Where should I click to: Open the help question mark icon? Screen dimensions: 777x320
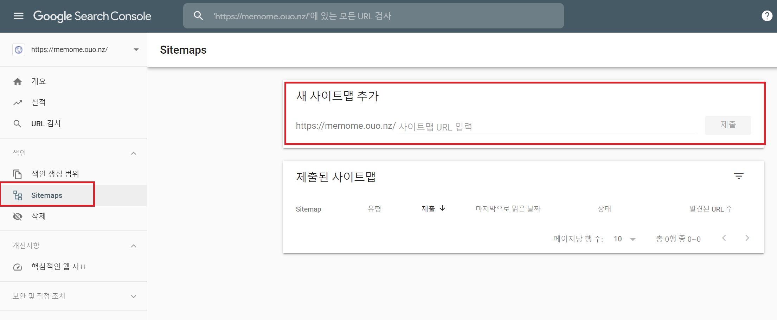coord(766,16)
